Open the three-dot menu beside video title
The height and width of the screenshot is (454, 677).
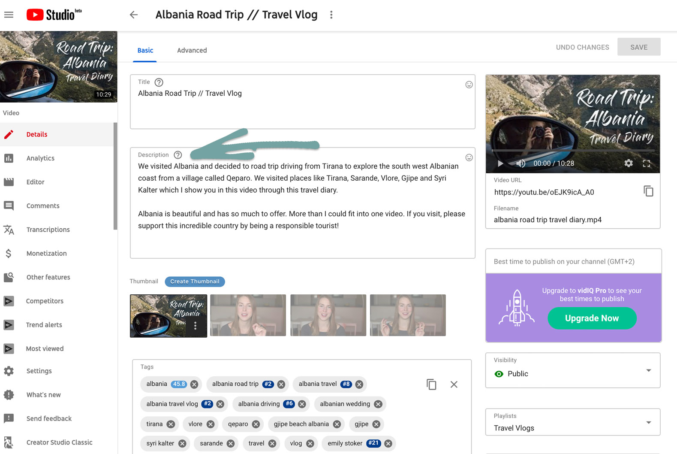pos(331,15)
